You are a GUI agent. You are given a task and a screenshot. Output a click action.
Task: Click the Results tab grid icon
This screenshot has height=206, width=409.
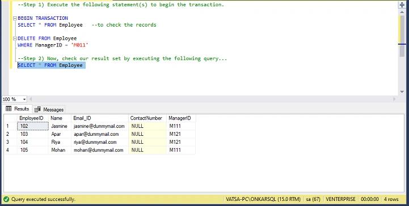coord(9,109)
